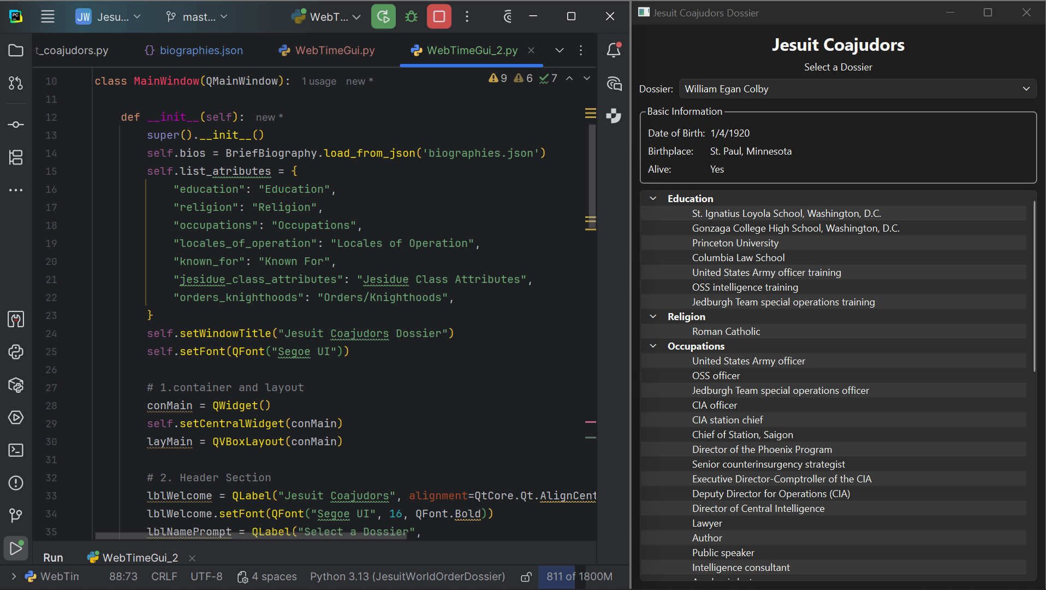The image size is (1046, 590).
Task: Show hidden editor tabs dropdown
Action: coord(560,50)
